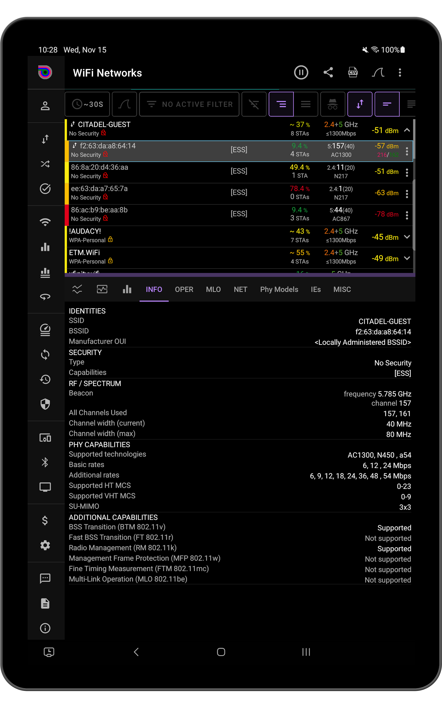Expand the !AUDACY! network entry
The width and height of the screenshot is (442, 708).
point(407,237)
